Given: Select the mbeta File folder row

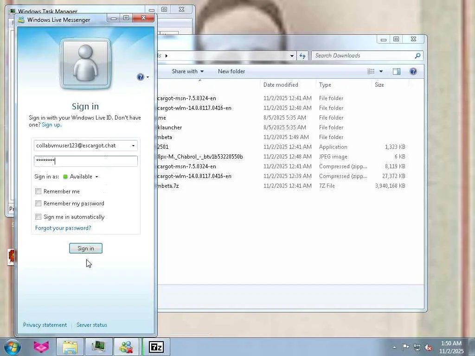Looking at the screenshot, I should 282,137.
